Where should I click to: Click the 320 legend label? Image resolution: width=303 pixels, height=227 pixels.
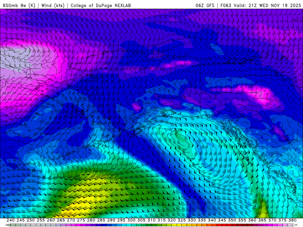[172, 220]
